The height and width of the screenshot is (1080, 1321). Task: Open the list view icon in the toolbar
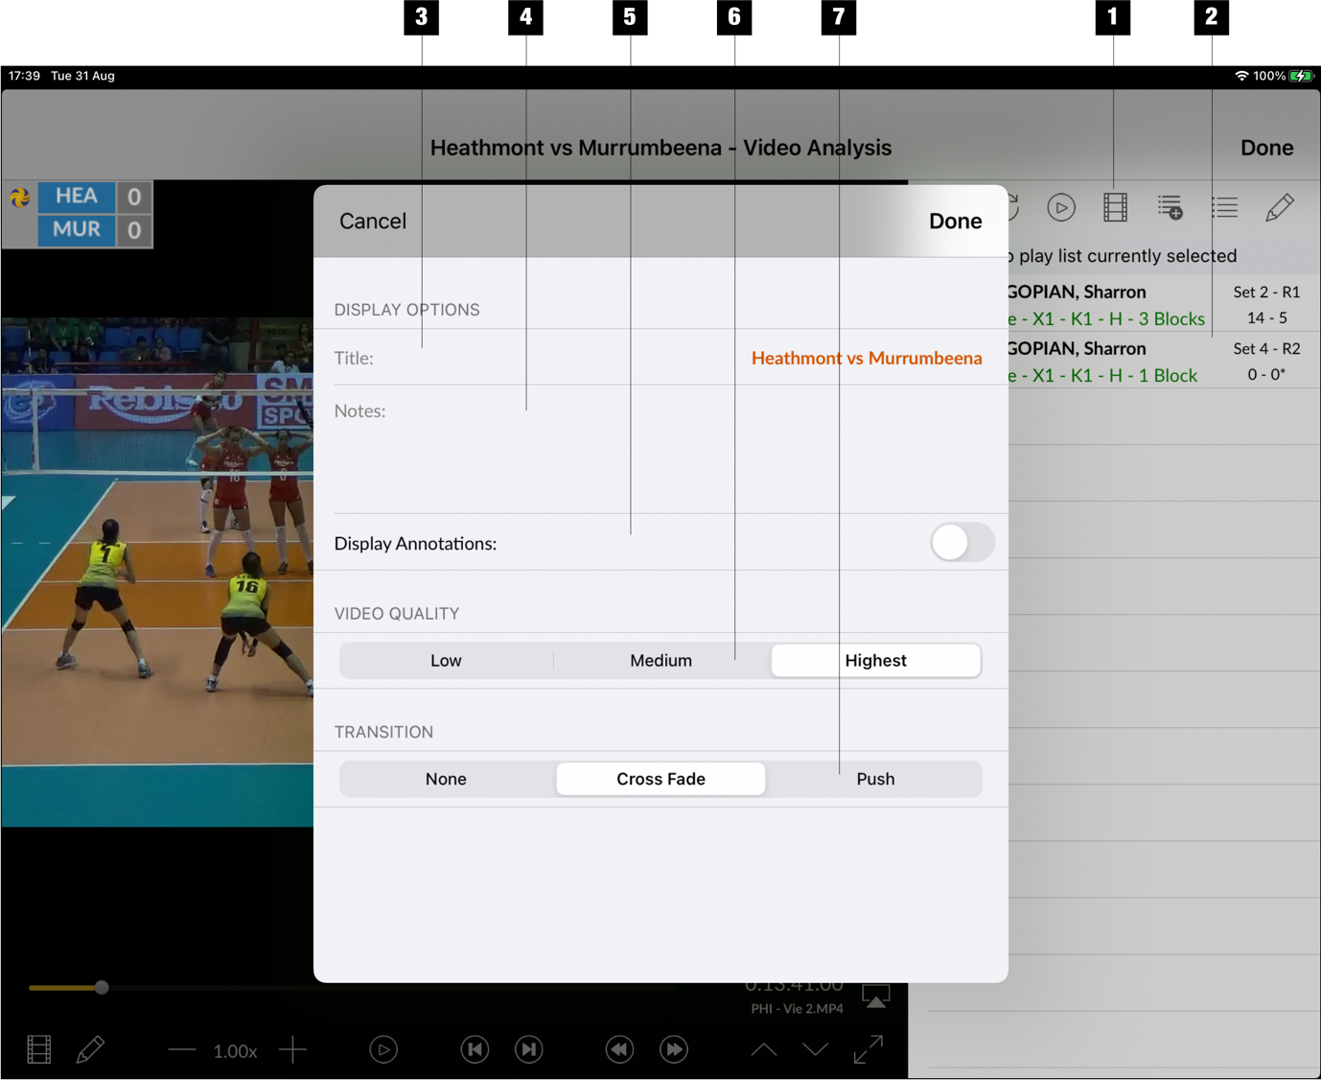1224,207
